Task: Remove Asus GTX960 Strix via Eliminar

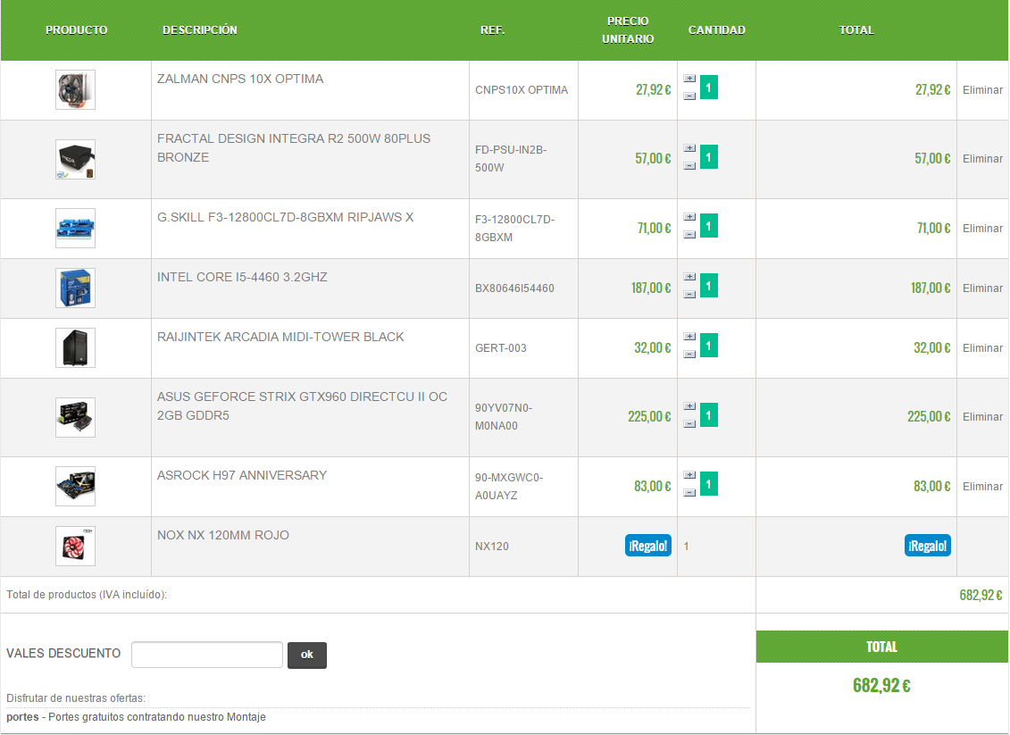Action: (982, 417)
